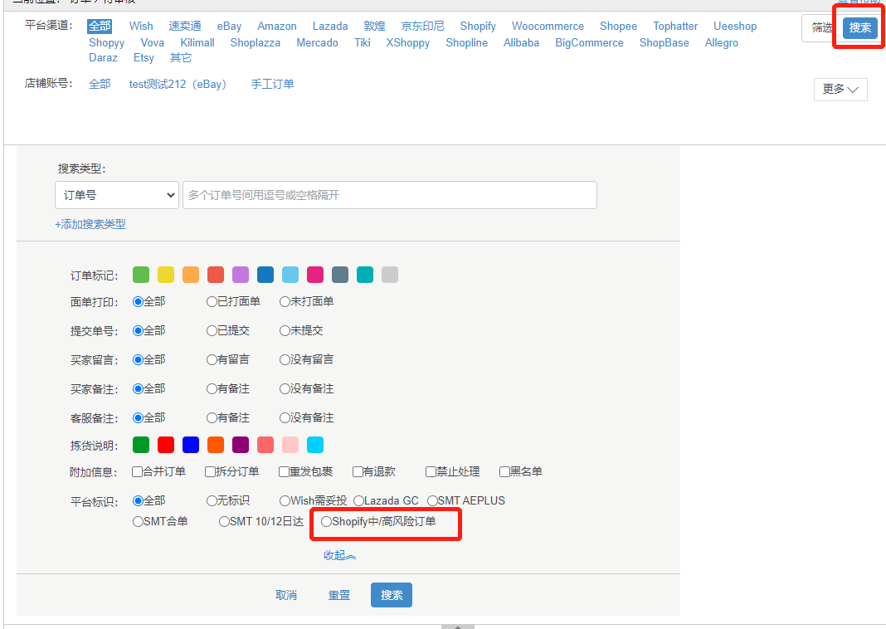Viewport: 886px width, 629px height.
Task: Expand the 更多 dropdown
Action: (840, 90)
